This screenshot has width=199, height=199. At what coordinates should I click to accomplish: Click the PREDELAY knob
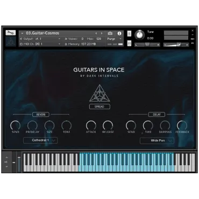pos(32,125)
